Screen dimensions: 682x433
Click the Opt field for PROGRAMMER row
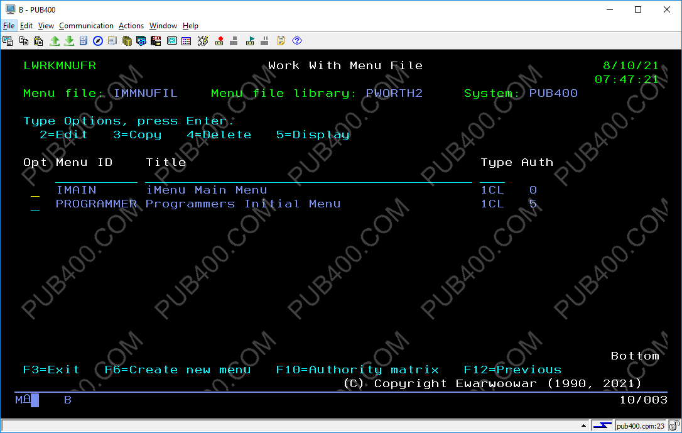[35, 204]
